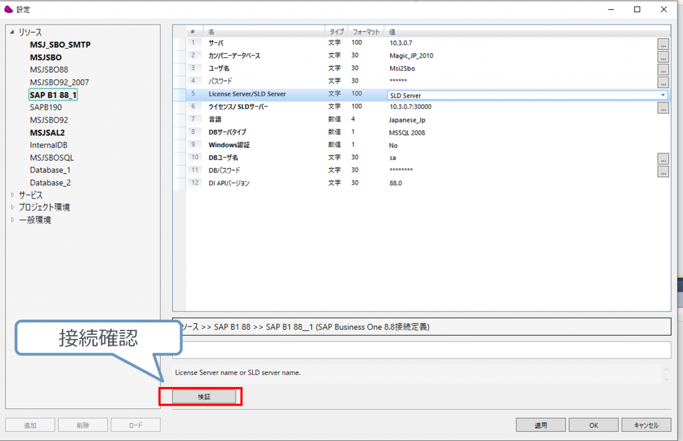This screenshot has width=683, height=441.
Task: Click the キャンセル button
Action: 646,425
